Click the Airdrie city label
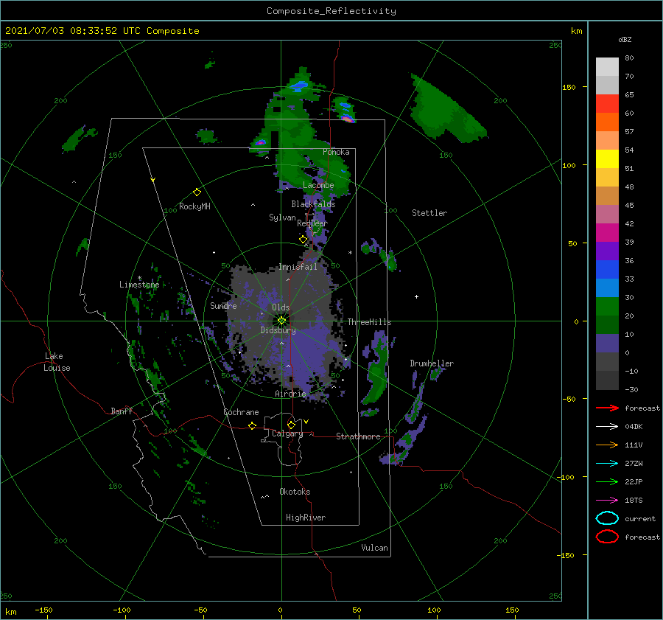Image resolution: width=663 pixels, height=620 pixels. [x=290, y=394]
